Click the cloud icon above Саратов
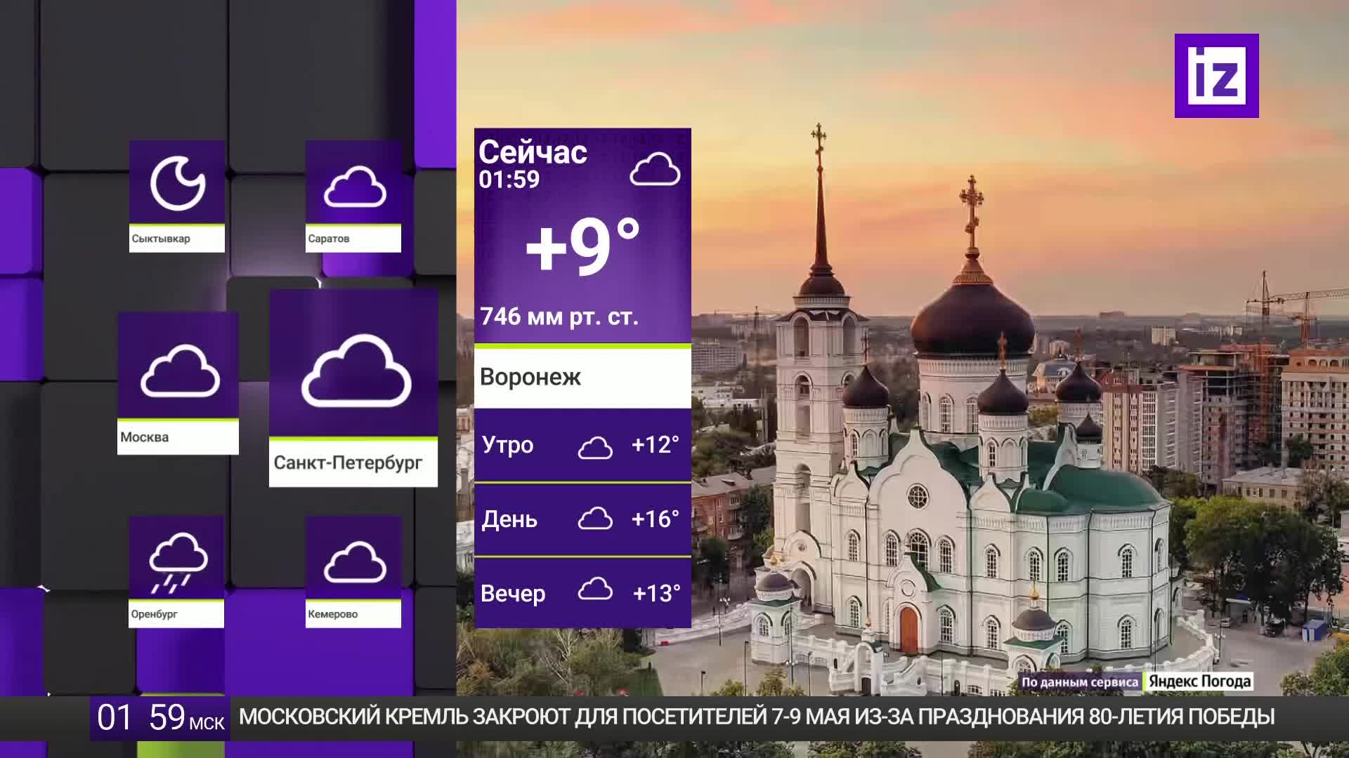1349x758 pixels. pyautogui.click(x=355, y=187)
